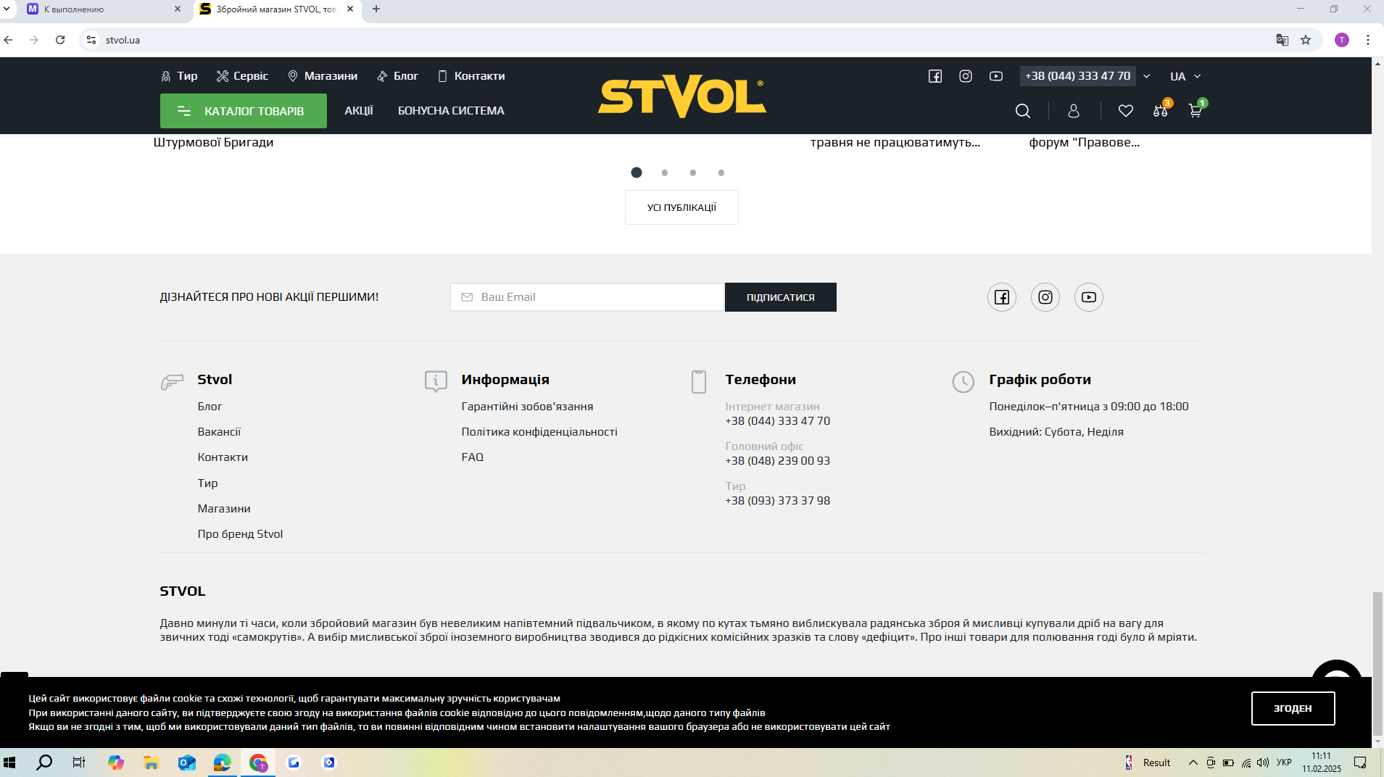Open the FAQ footer link
Screen dimensions: 1384x777
click(473, 457)
